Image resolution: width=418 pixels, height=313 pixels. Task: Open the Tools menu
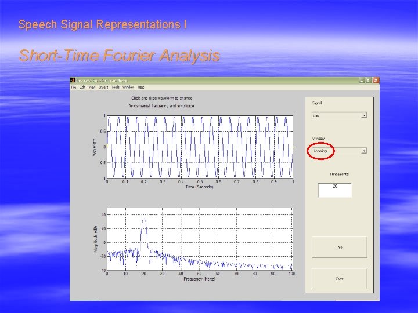pos(115,87)
